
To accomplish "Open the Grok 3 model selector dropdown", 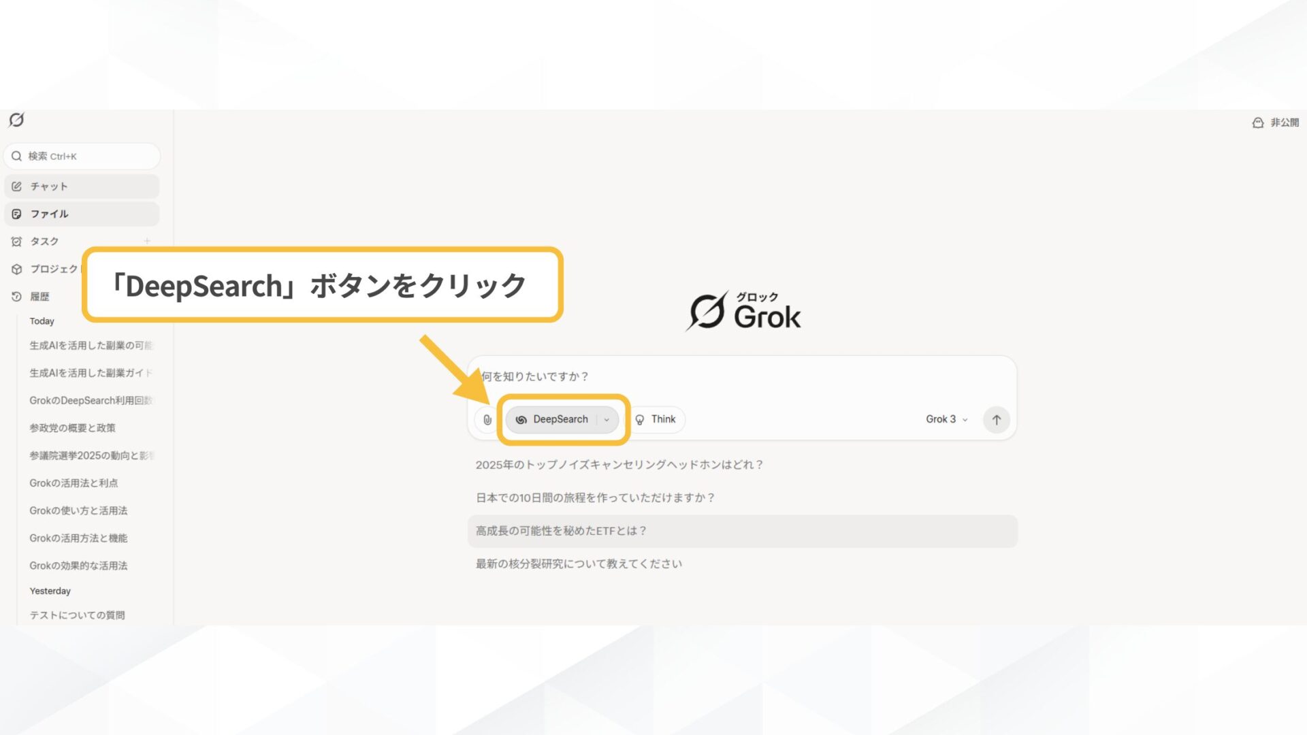I will [x=946, y=419].
